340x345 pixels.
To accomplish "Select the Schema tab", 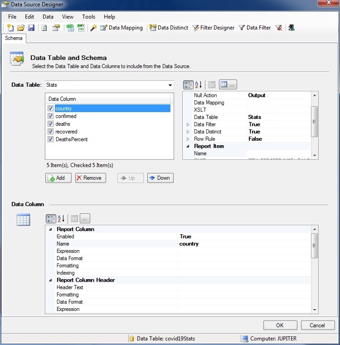I will coord(14,38).
